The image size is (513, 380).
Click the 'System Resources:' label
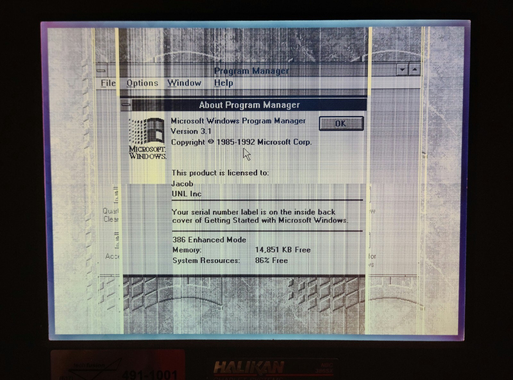(206, 260)
